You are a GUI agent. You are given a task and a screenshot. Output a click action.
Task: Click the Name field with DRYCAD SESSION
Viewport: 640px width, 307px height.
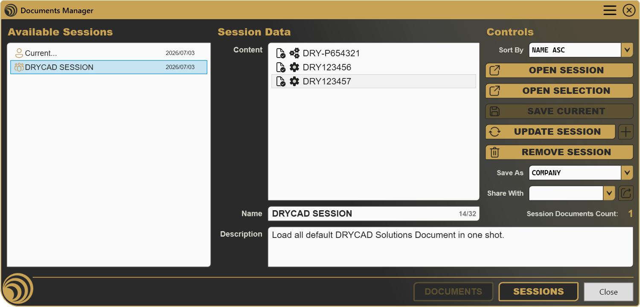(x=374, y=214)
